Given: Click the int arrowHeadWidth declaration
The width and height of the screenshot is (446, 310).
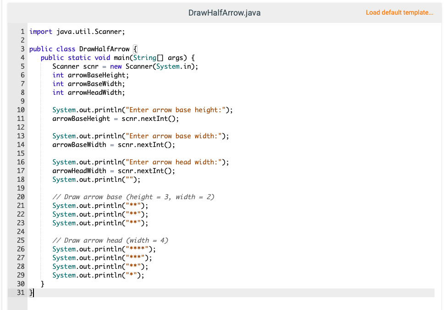Looking at the screenshot, I should [x=88, y=92].
